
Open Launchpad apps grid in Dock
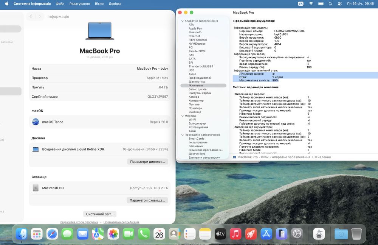37,234
